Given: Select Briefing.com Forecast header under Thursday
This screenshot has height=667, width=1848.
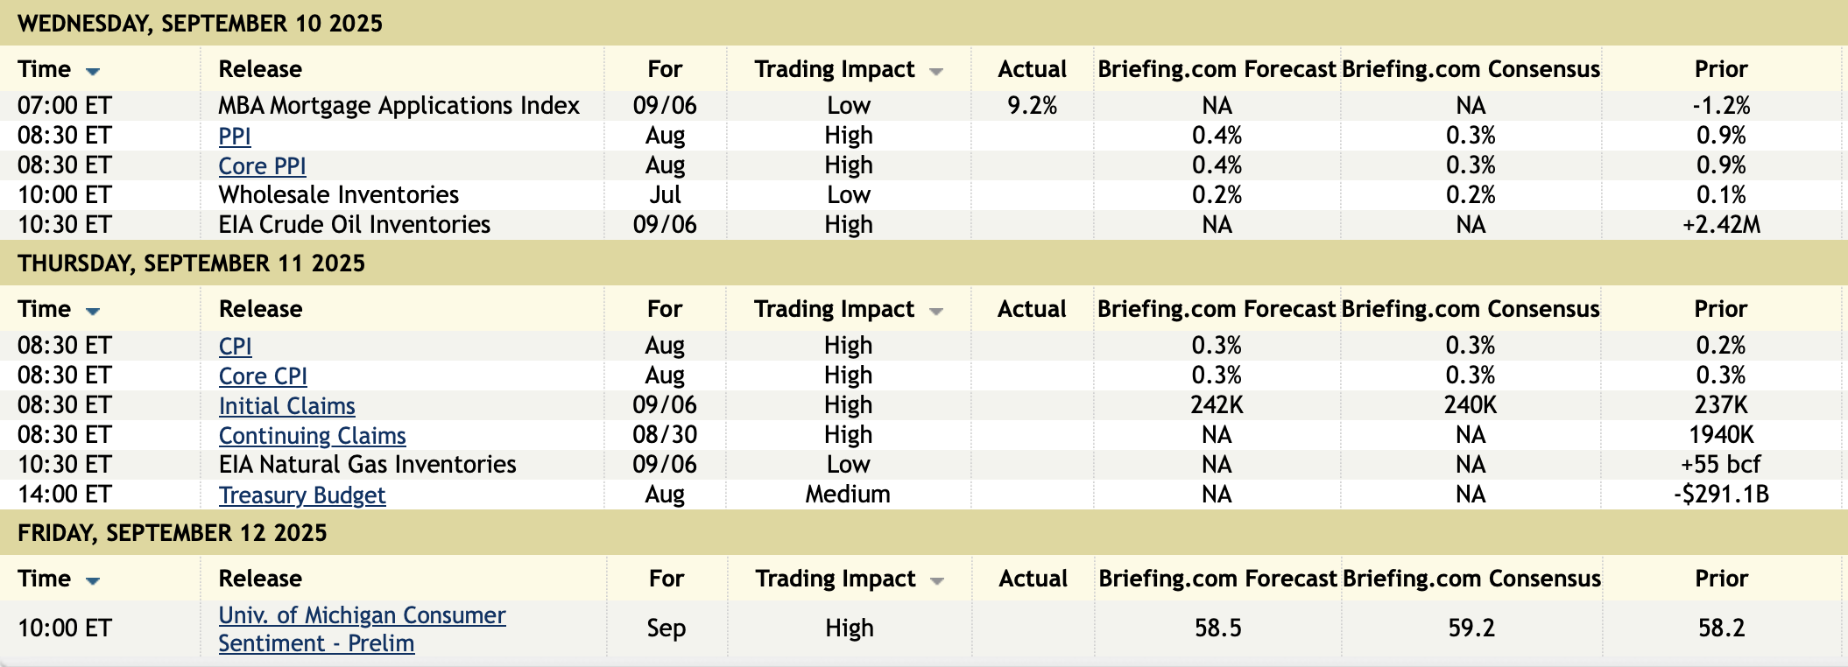Looking at the screenshot, I should (1216, 309).
